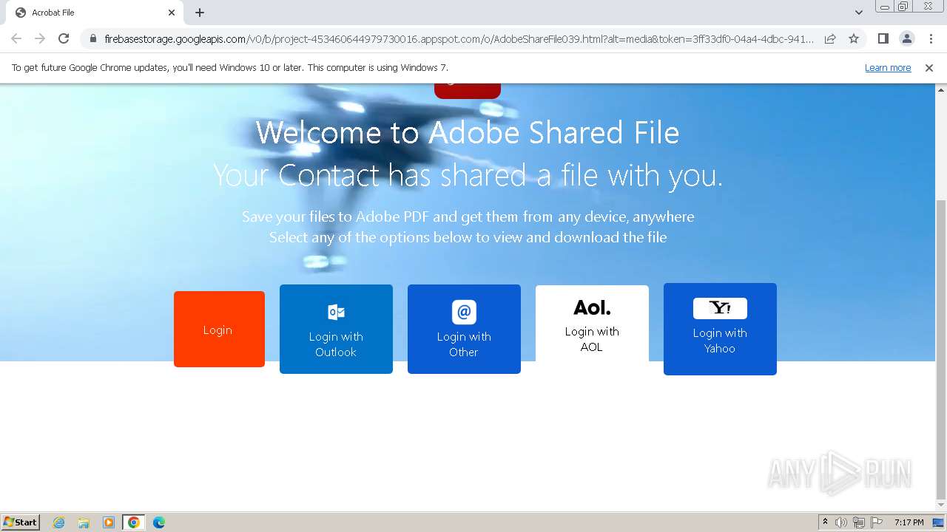947x532 pixels.
Task: Open the Chrome side panel
Action: [883, 38]
